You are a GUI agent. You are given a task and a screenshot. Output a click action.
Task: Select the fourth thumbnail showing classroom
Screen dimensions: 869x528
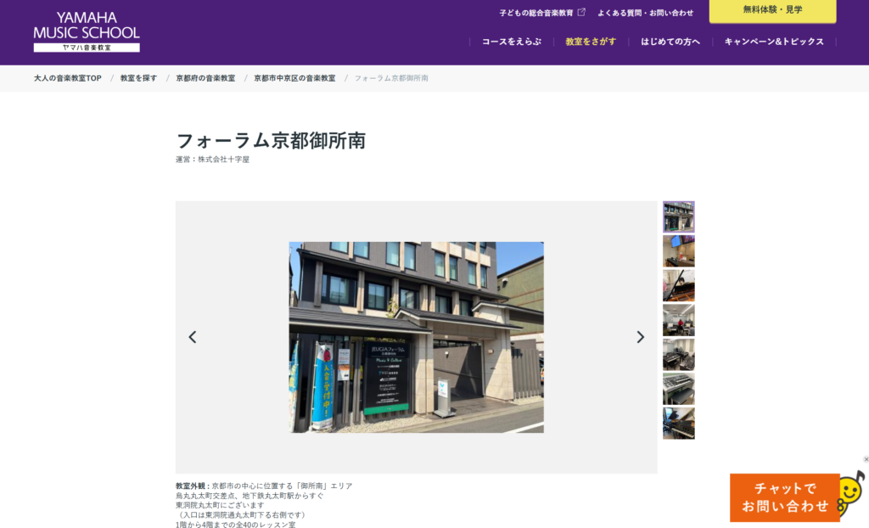point(678,320)
